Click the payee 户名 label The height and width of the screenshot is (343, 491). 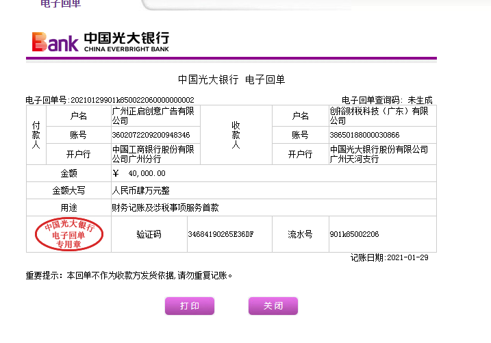tap(301, 116)
